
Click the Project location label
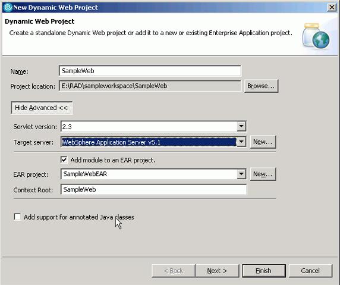(x=33, y=86)
